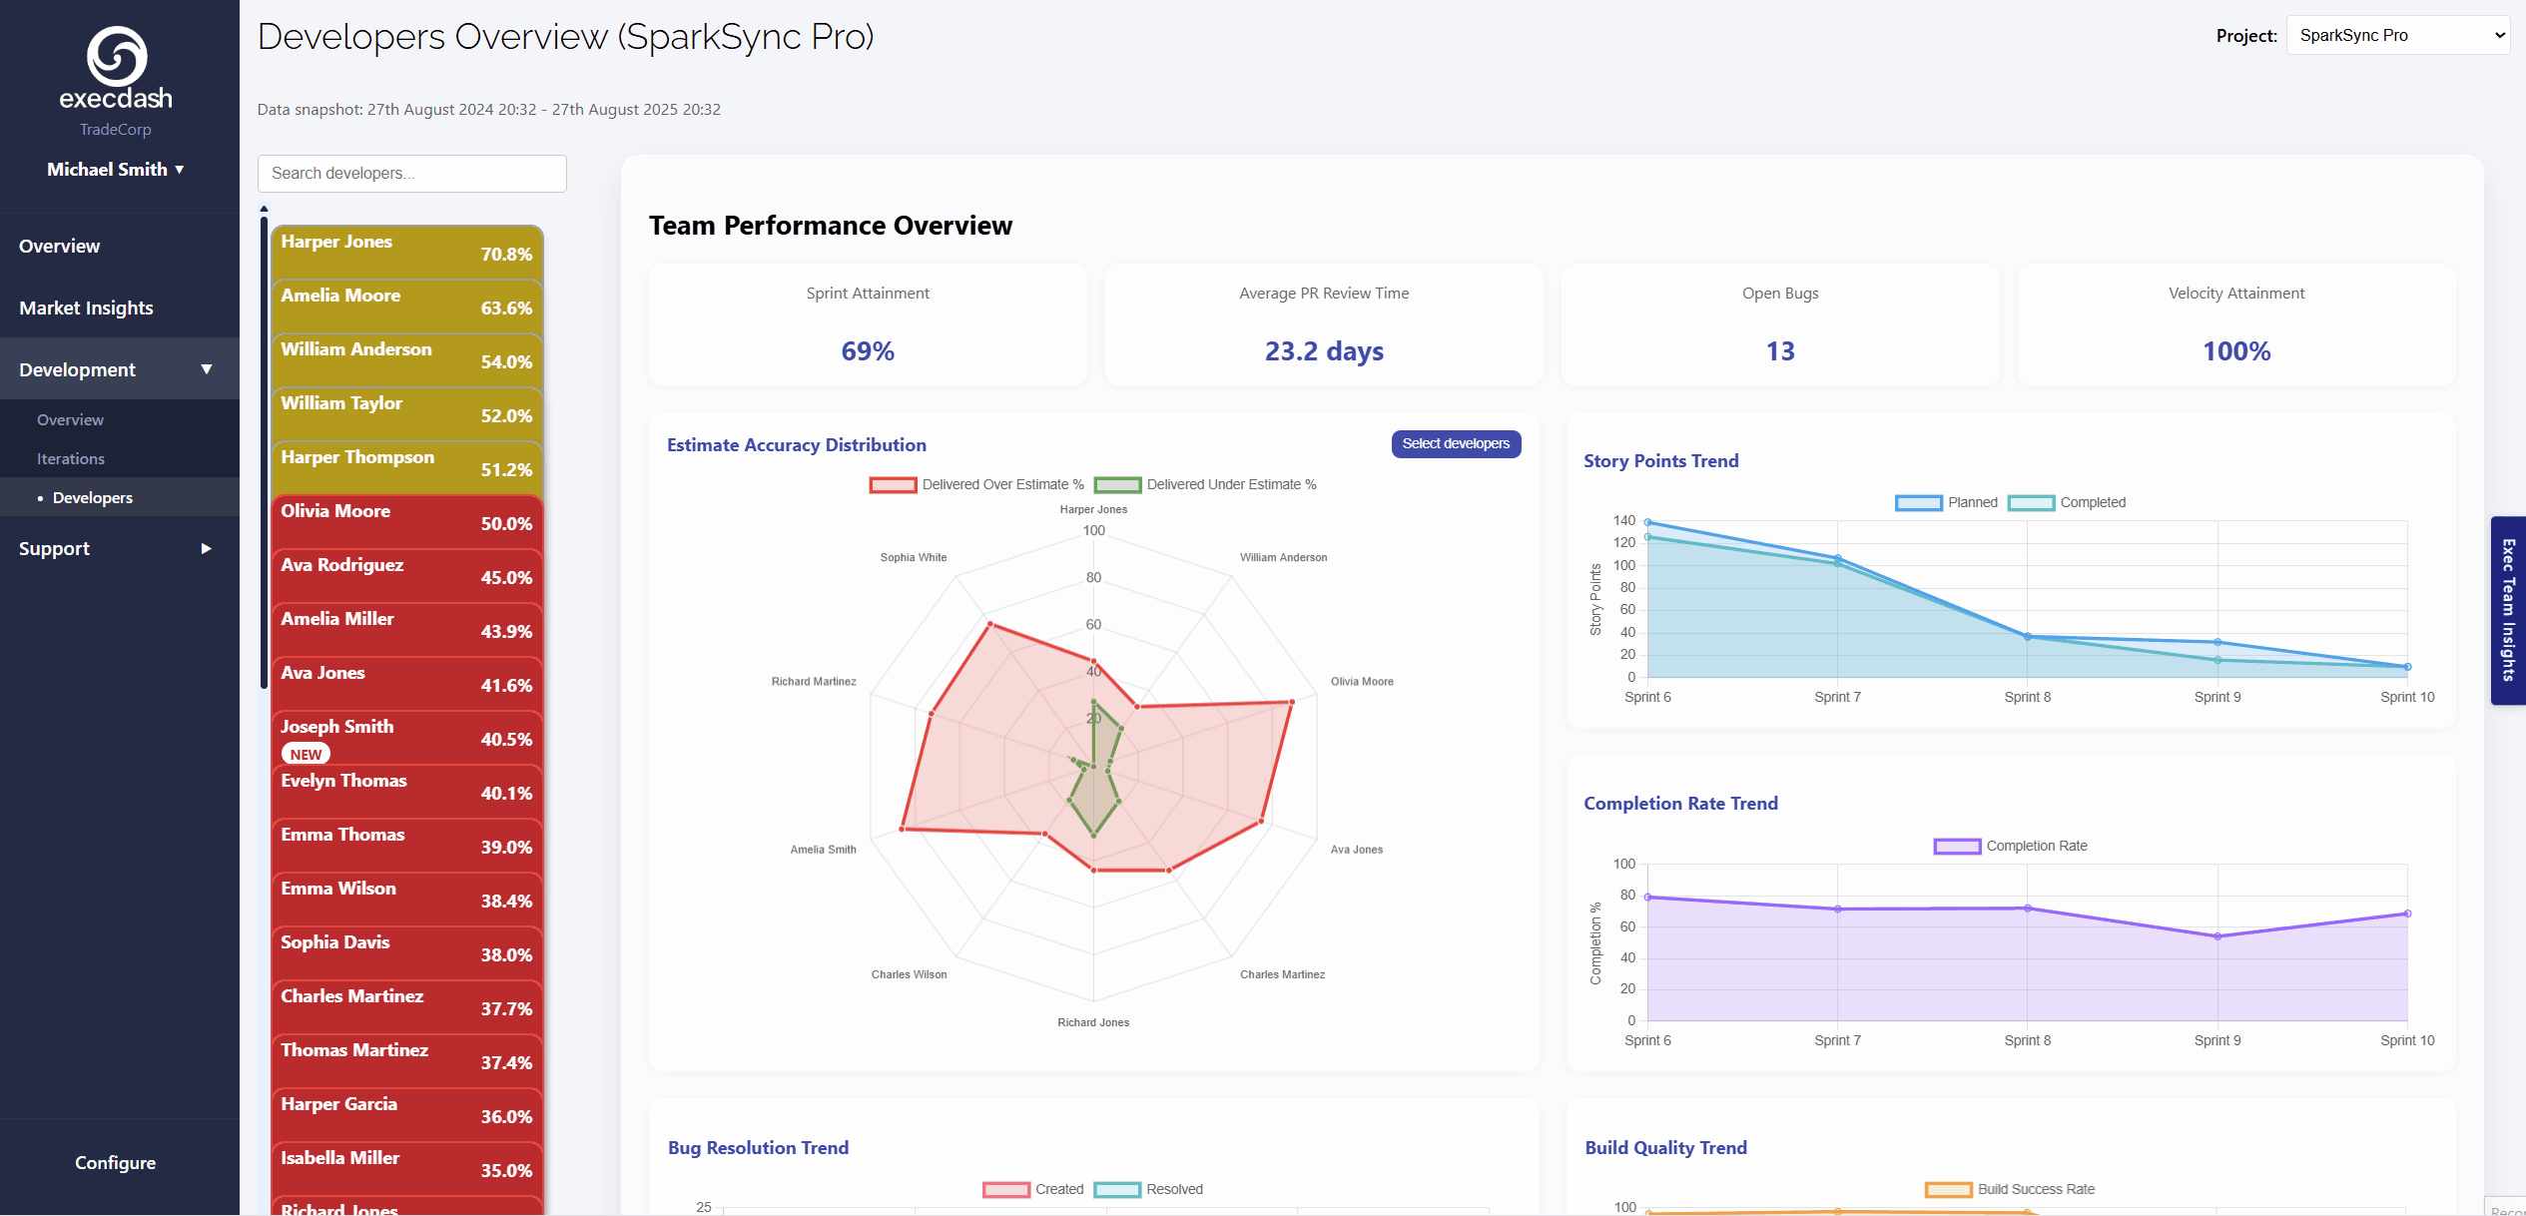2526x1216 pixels.
Task: Open Iterations under Development
Action: coord(70,458)
